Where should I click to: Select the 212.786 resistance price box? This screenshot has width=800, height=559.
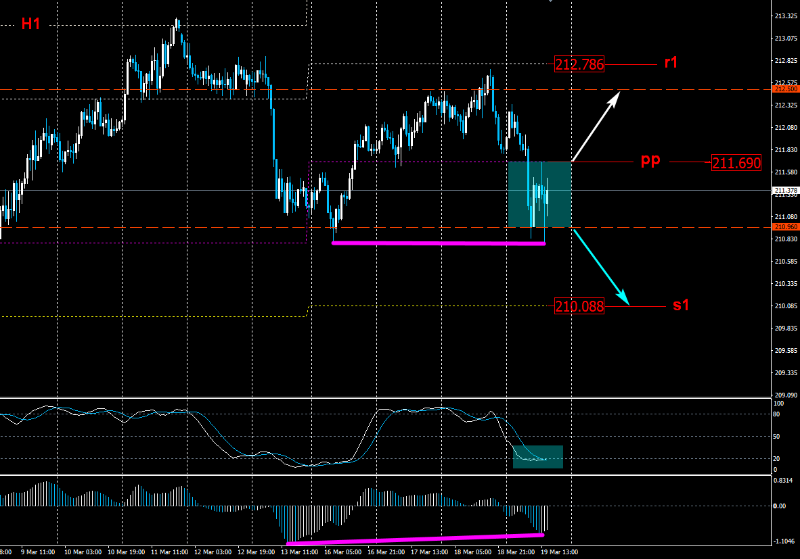579,64
